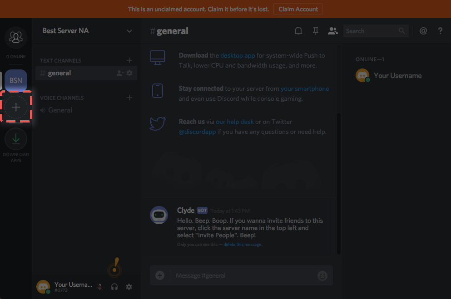Expand the Best Server NA dropdown
This screenshot has height=299, width=451.
coord(129,31)
